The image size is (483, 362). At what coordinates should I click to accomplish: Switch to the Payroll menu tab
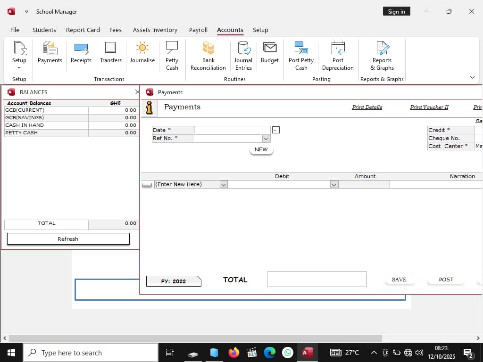click(198, 30)
